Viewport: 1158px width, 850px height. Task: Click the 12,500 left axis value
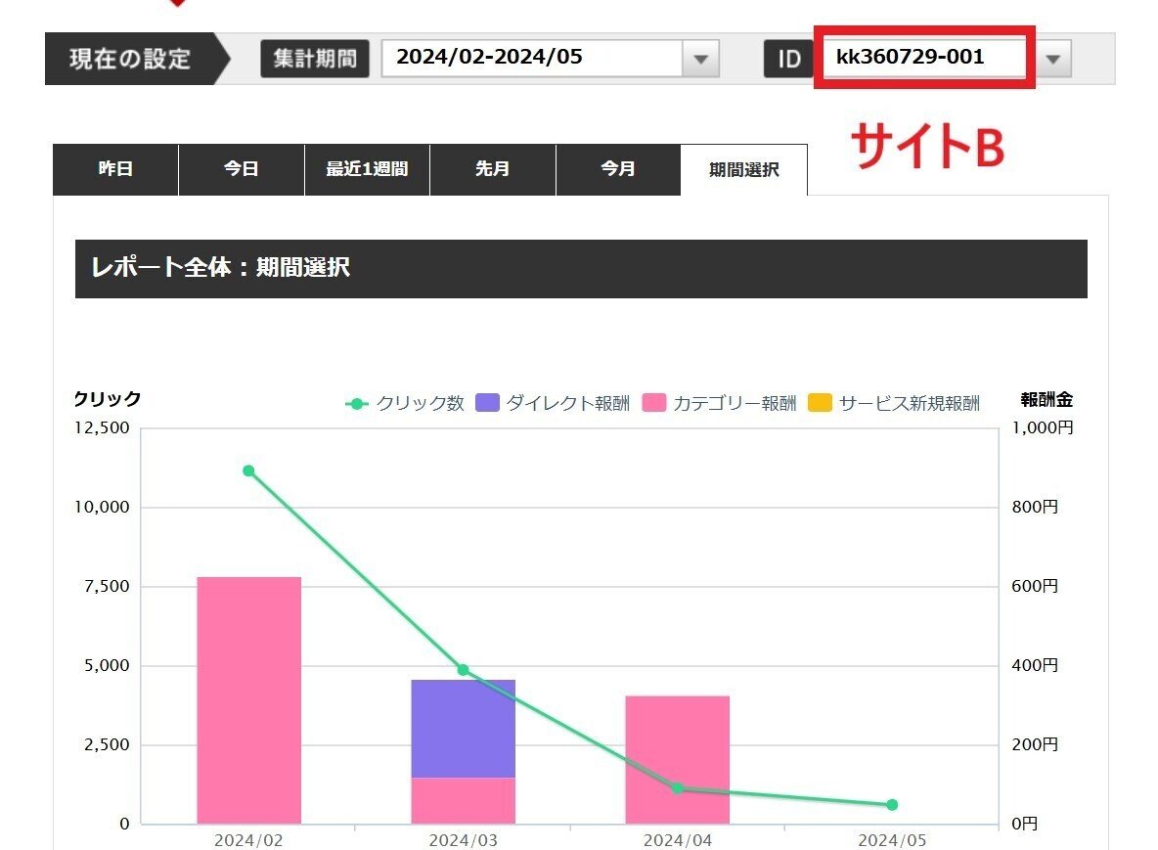tap(102, 427)
